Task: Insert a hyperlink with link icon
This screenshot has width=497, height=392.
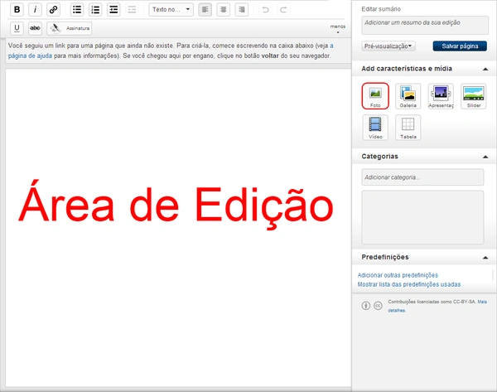Action: (53, 9)
